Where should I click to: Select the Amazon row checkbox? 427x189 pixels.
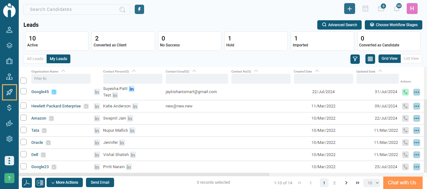23,118
